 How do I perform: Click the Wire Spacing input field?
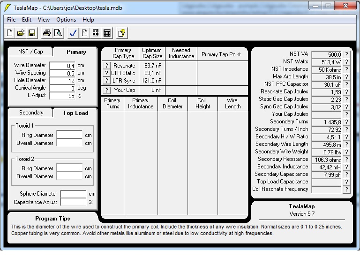pos(62,73)
